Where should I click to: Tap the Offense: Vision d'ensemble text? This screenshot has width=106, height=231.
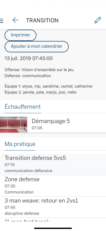39,70
